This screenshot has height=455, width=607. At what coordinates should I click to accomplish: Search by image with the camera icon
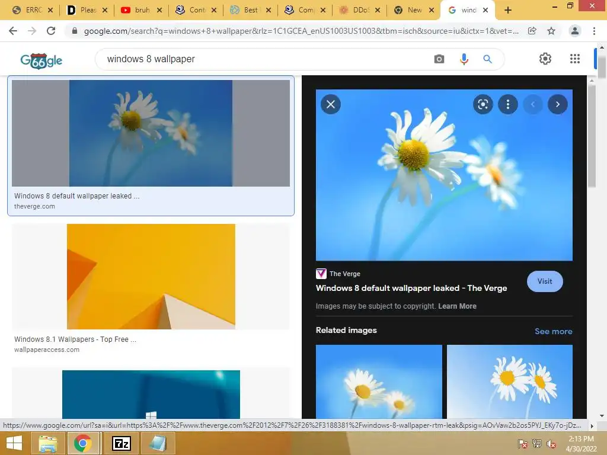[439, 59]
